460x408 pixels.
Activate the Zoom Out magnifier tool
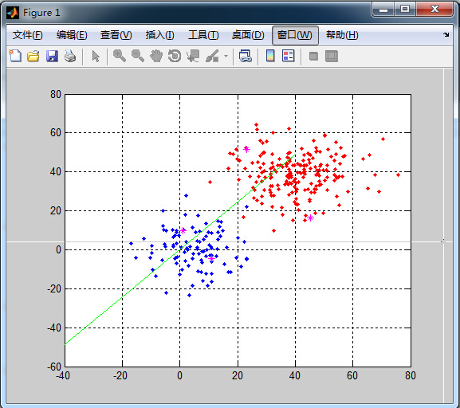point(138,56)
